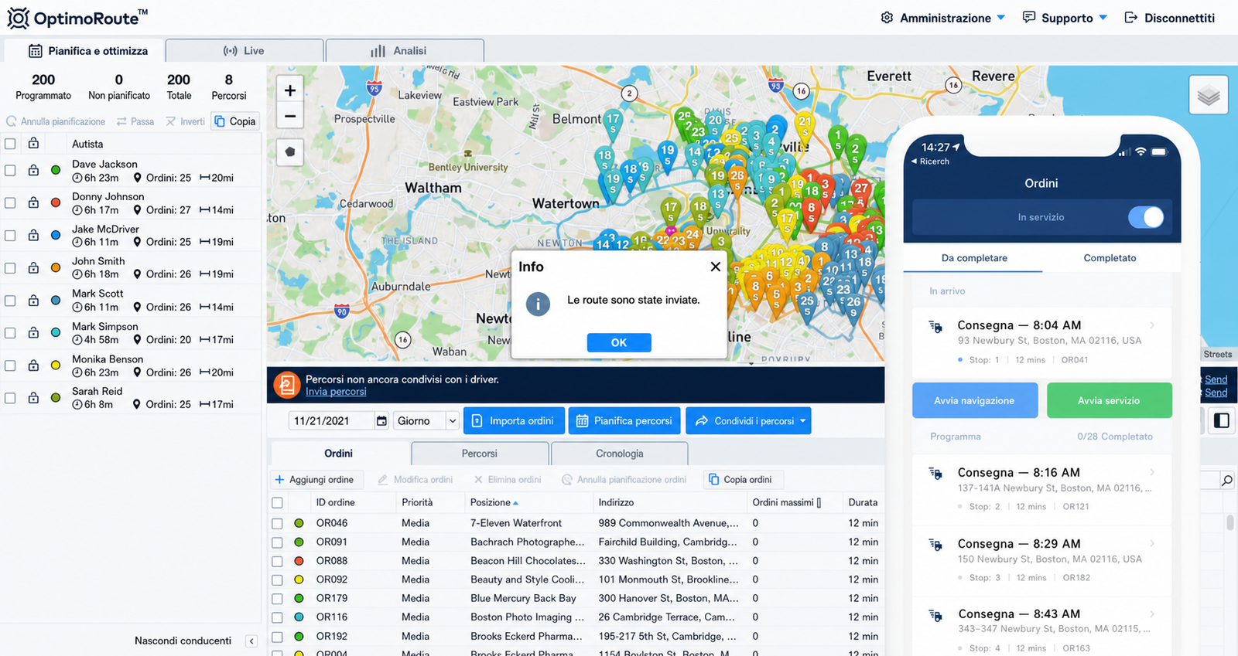Toggle lock for Sarah Reid
Screen dimensions: 1238x656
(x=33, y=397)
